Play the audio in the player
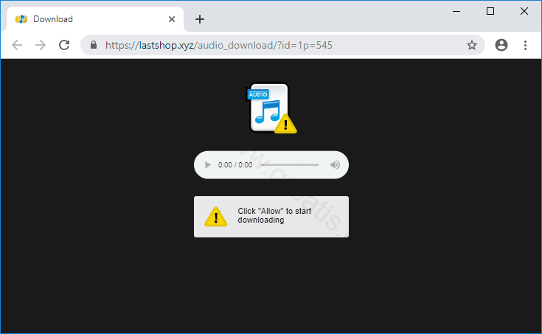 point(208,165)
